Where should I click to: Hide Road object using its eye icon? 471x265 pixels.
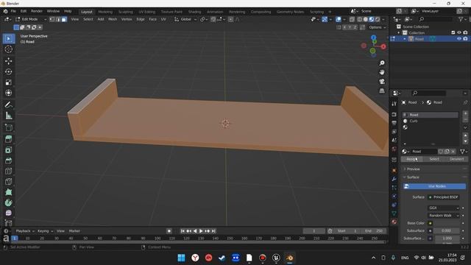[x=459, y=39]
